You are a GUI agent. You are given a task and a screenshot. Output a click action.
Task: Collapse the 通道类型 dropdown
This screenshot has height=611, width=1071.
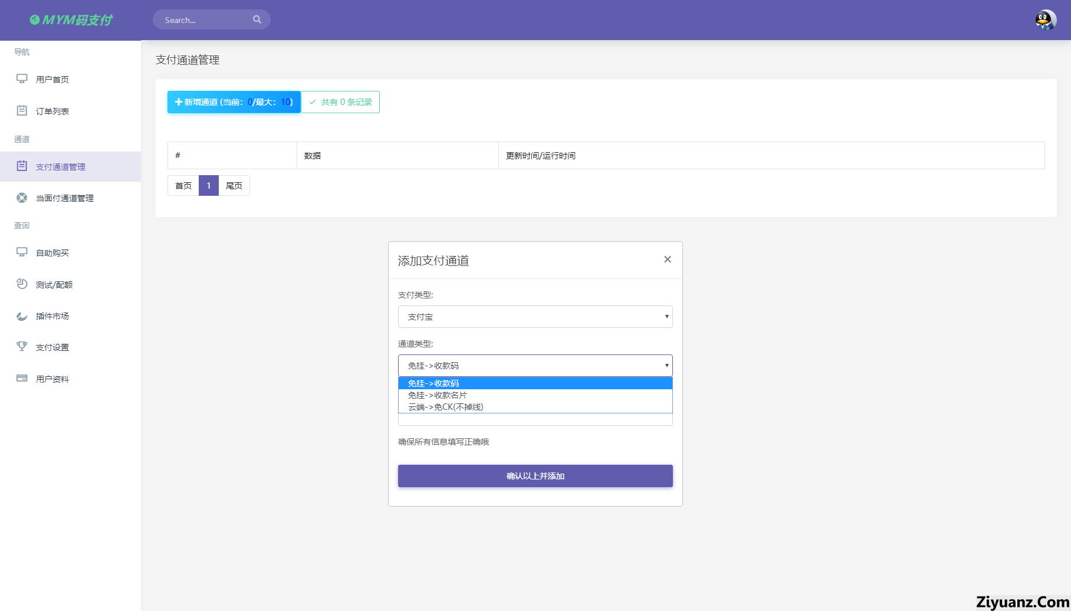coord(535,366)
